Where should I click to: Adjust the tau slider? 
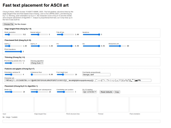pyautogui.click(x=92, y=46)
